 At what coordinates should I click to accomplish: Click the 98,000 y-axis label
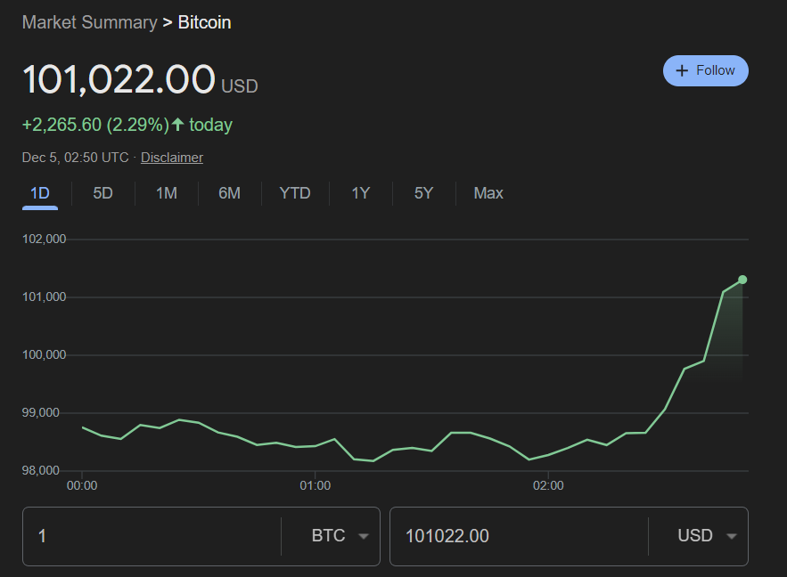(x=41, y=471)
